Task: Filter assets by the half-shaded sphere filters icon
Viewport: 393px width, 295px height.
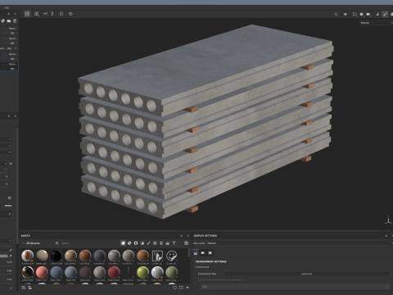Action: [x=142, y=243]
